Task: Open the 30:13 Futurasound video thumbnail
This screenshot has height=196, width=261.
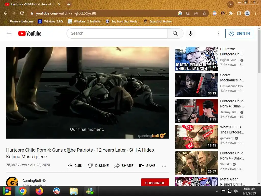Action: pyautogui.click(x=197, y=85)
